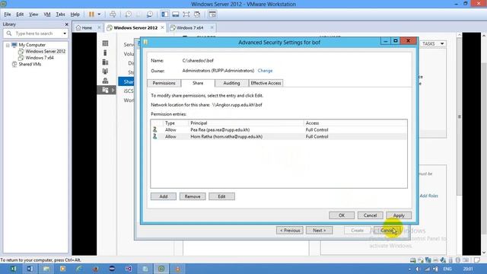Close the Windows 7 x64 tab
Screen dimensions: 487x274
click(212, 27)
